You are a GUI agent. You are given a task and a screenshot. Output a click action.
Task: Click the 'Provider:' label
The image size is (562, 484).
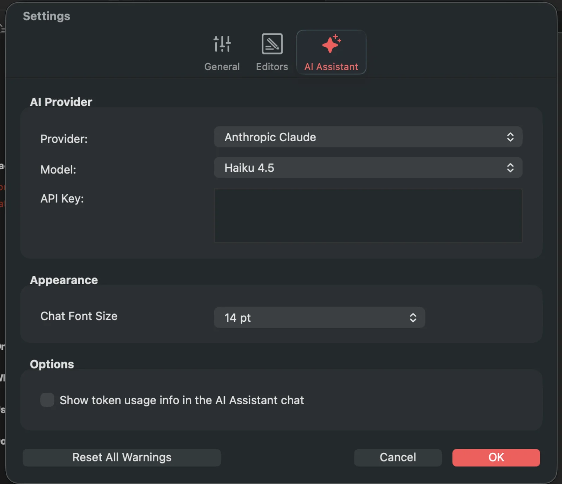[x=64, y=139]
